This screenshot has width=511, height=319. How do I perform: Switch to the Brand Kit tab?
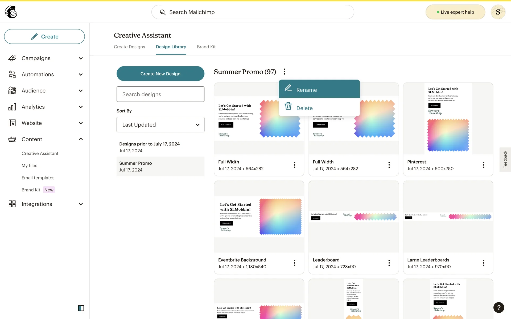pyautogui.click(x=206, y=47)
